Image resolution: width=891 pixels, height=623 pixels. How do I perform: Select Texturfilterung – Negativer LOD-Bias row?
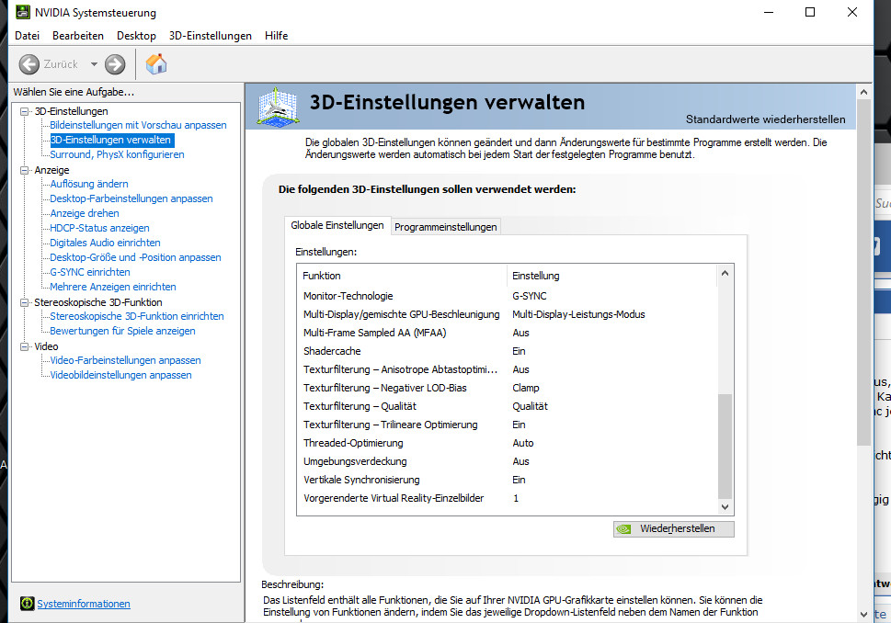point(508,388)
